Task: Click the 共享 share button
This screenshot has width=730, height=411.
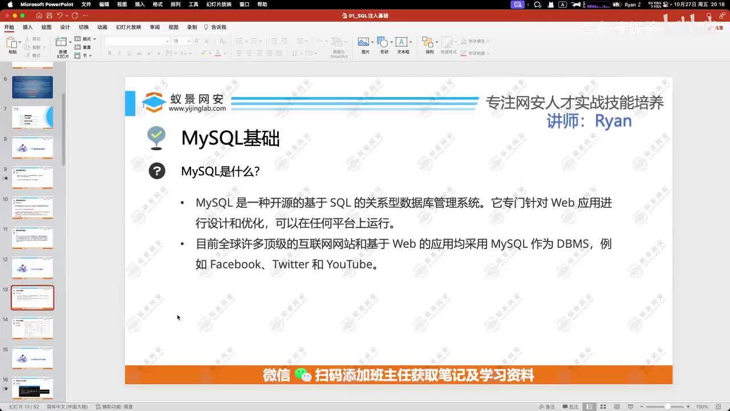Action: pyautogui.click(x=715, y=27)
